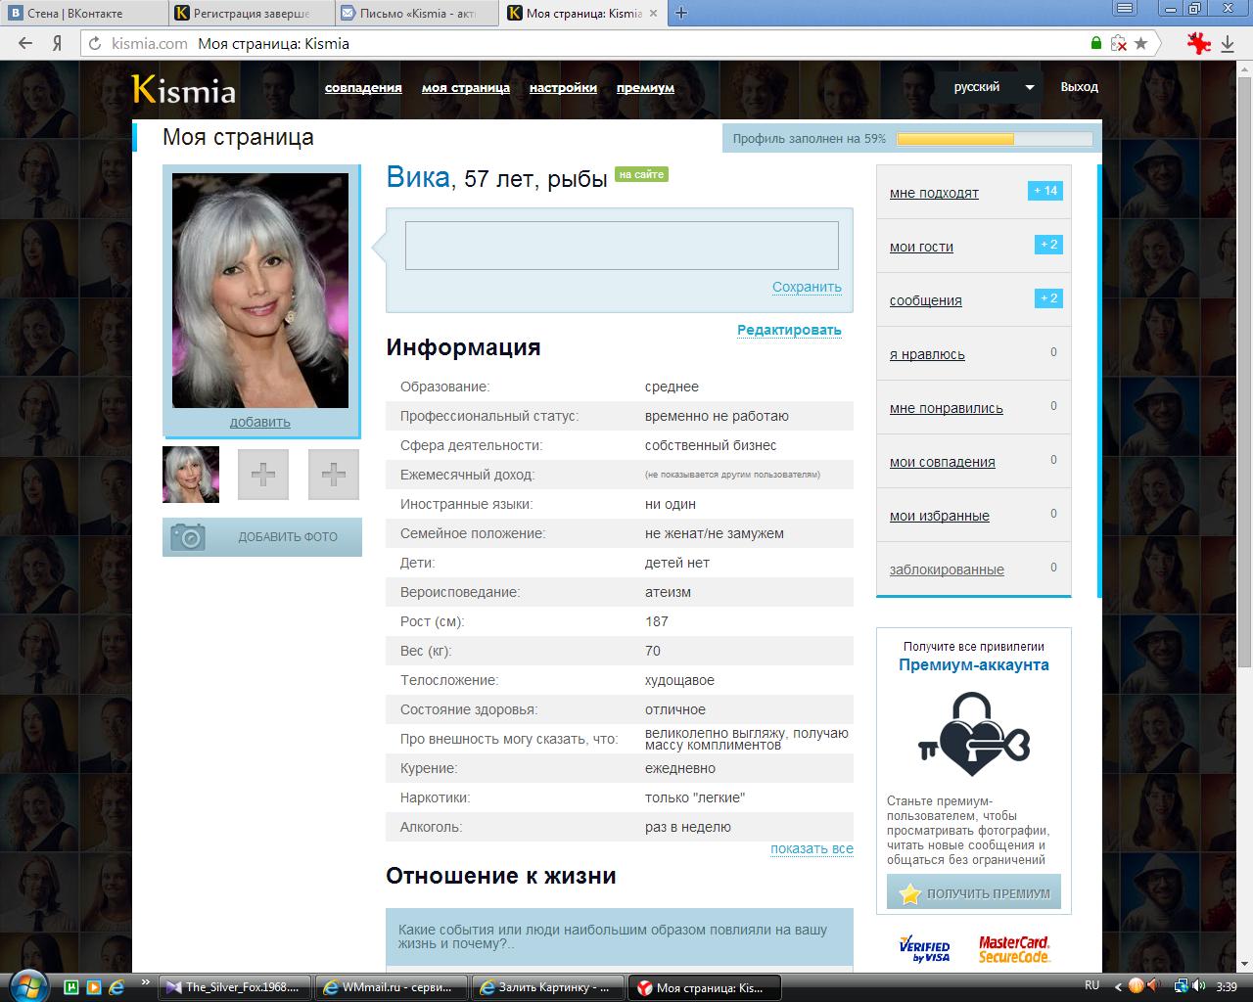Open совпадения menu item
1253x1002 pixels.
click(x=363, y=87)
